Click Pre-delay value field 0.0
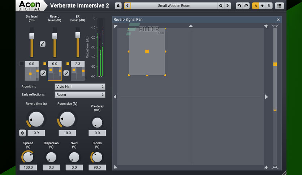This screenshot has width=302, height=175. click(x=97, y=133)
